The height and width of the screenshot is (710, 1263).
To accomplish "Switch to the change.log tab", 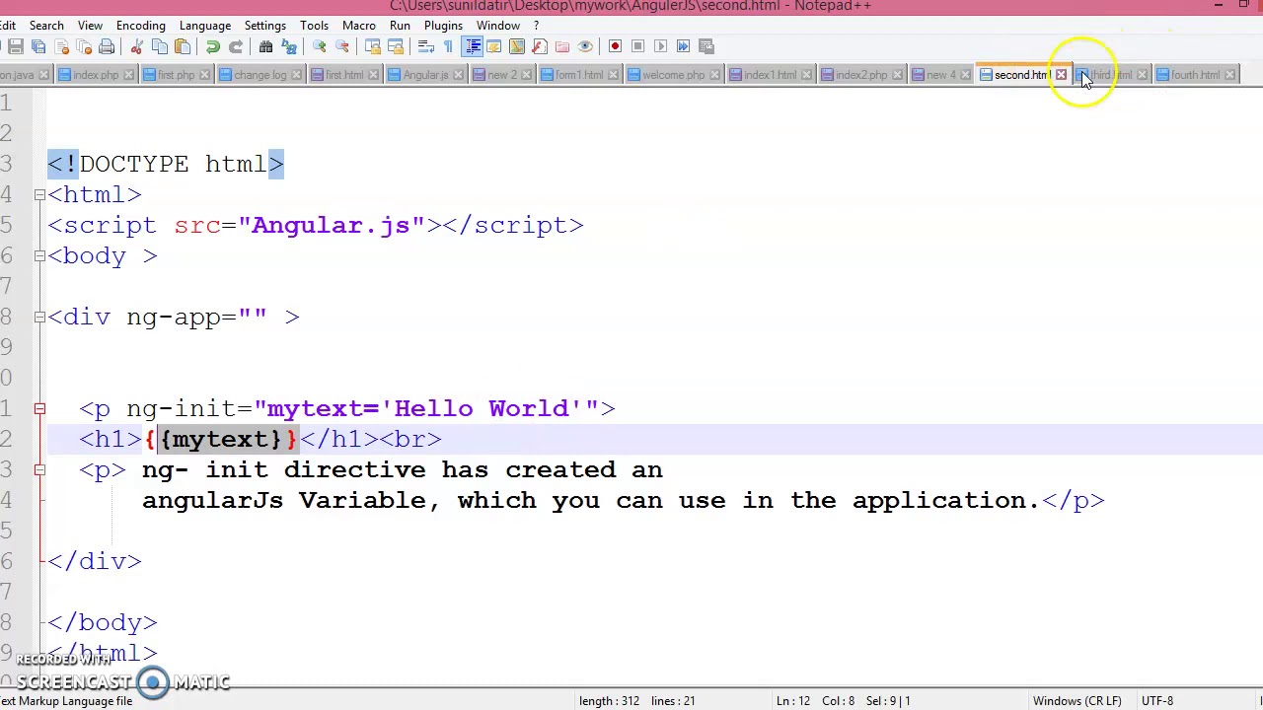I will coord(260,75).
